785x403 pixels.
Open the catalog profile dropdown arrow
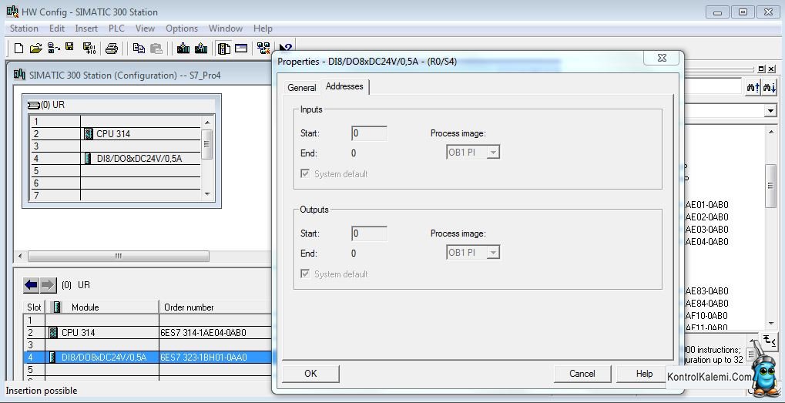(x=770, y=111)
